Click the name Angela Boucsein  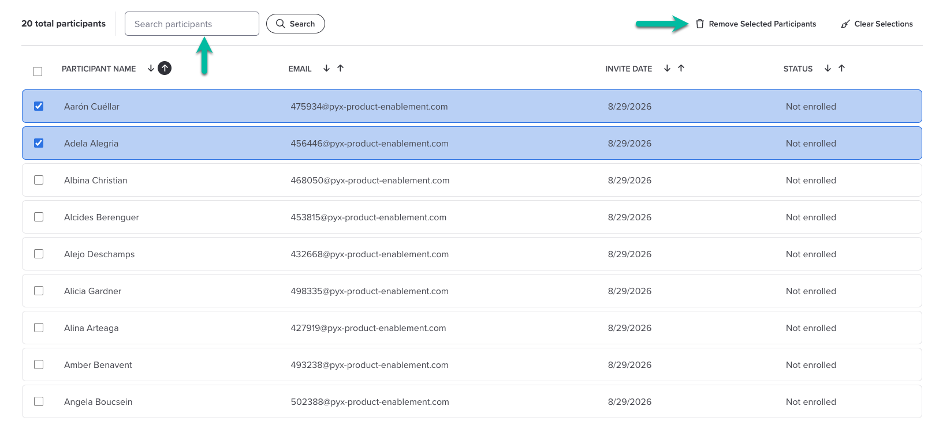coord(98,402)
